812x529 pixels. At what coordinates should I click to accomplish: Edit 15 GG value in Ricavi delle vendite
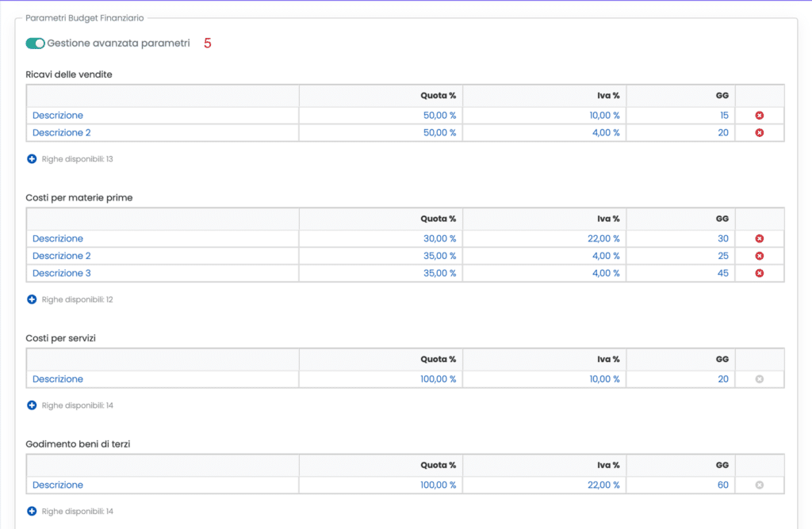[722, 116]
